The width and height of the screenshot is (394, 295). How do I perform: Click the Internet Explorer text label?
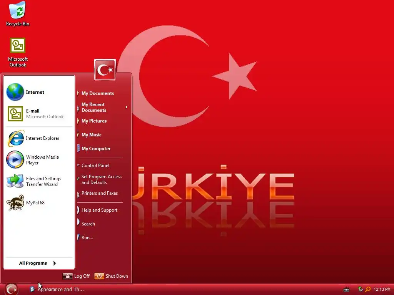[x=43, y=138]
